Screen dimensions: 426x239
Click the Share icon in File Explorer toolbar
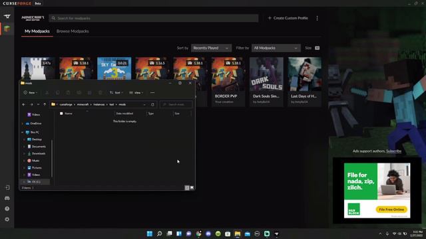[x=89, y=93]
